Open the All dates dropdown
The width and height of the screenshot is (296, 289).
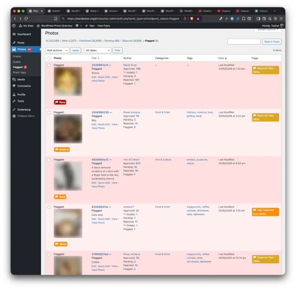98,50
